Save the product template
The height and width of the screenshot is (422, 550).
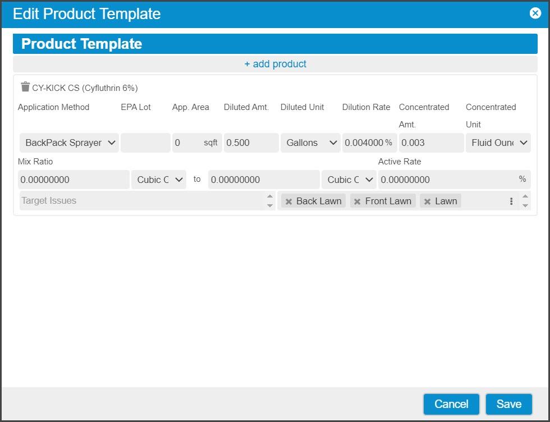point(508,404)
